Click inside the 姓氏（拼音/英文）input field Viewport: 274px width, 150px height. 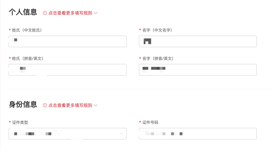pos(67,70)
